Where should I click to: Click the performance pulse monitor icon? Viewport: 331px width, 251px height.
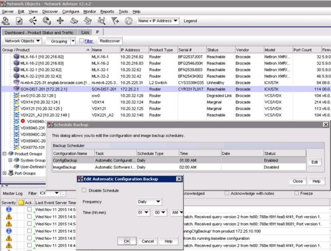[129, 21]
